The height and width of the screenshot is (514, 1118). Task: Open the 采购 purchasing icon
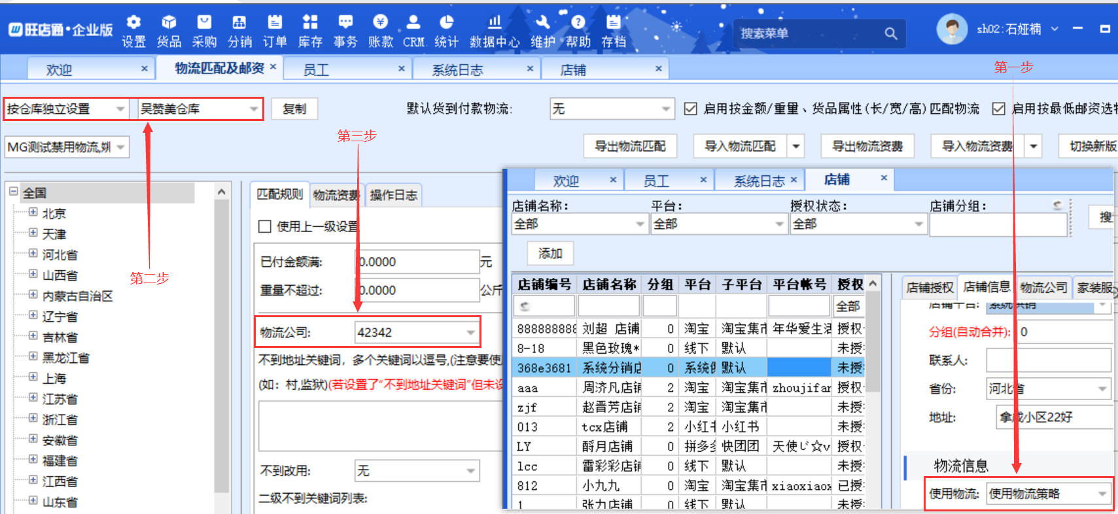click(x=204, y=23)
